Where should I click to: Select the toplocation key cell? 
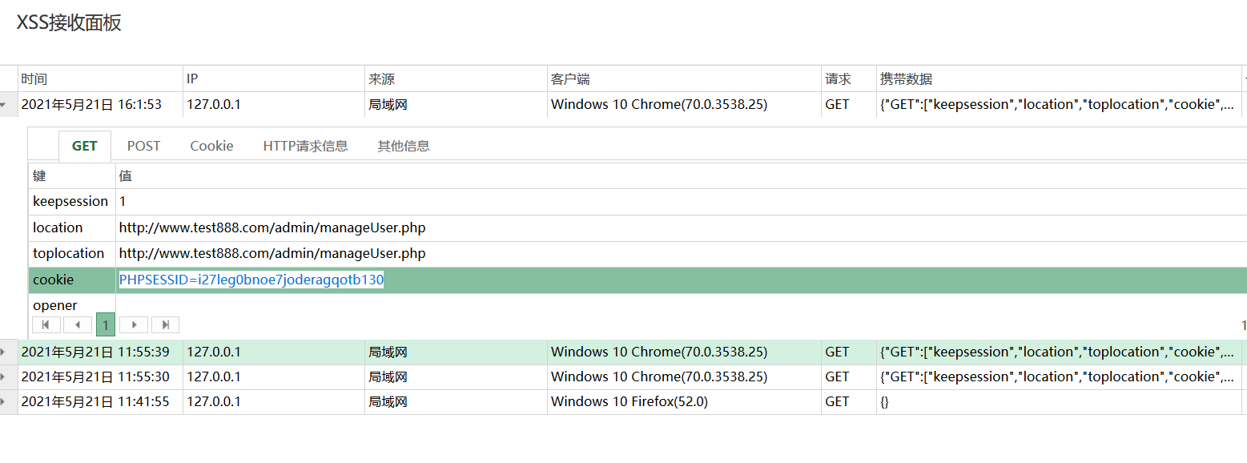pos(68,253)
